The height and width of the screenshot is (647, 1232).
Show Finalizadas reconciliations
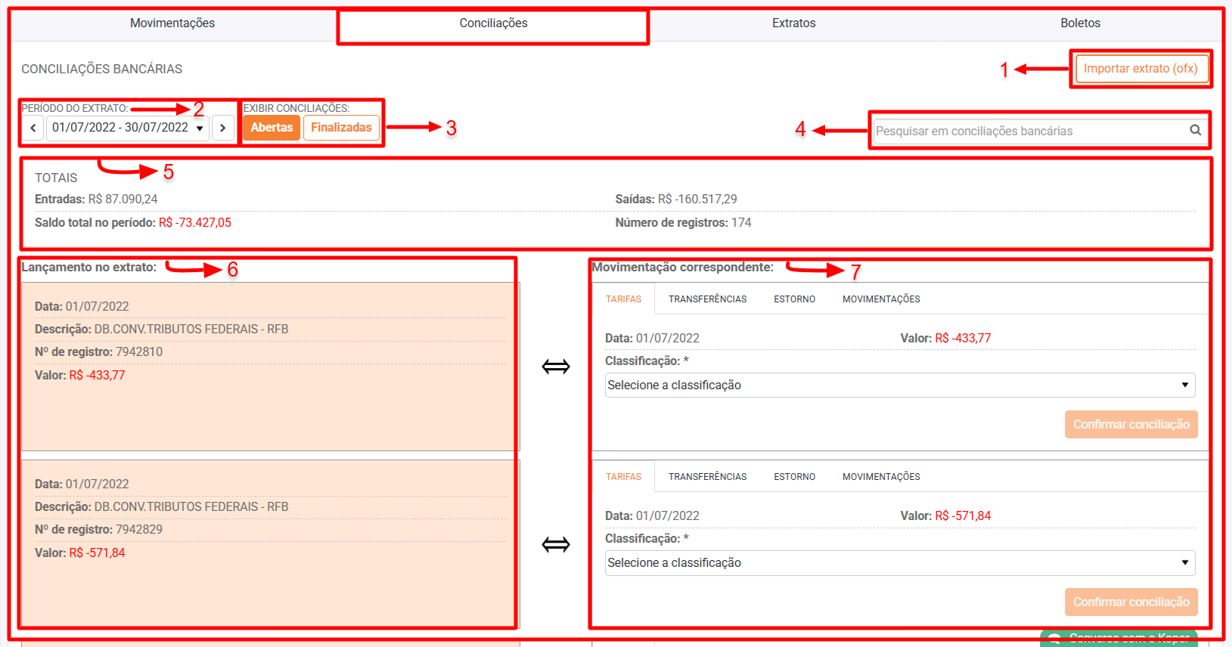[x=341, y=128]
